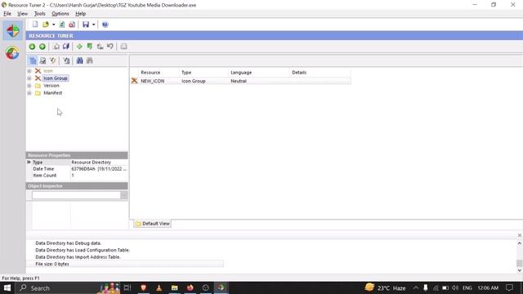Select the Item Count property row
The image size is (523, 294).
point(77,176)
